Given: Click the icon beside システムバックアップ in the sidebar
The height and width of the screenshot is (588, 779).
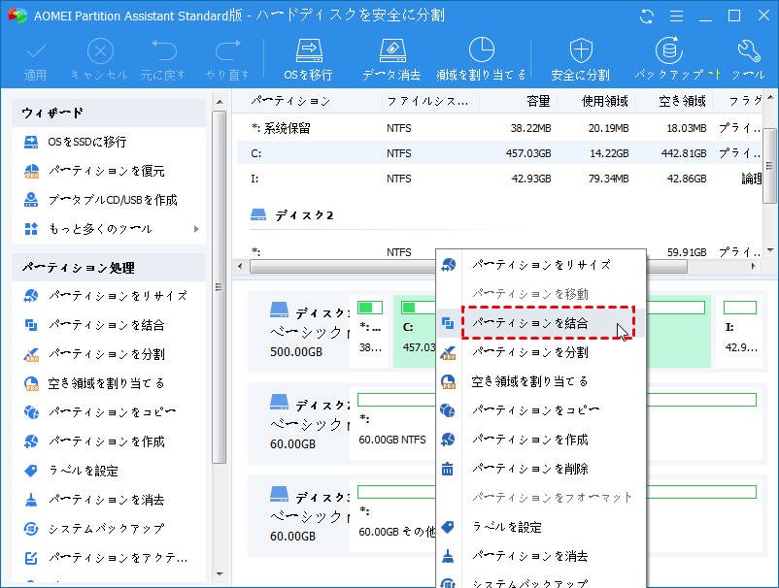Looking at the screenshot, I should coord(31,529).
